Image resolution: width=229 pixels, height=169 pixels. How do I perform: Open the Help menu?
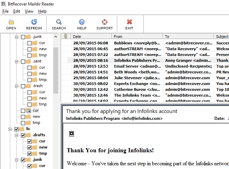pyautogui.click(x=42, y=11)
